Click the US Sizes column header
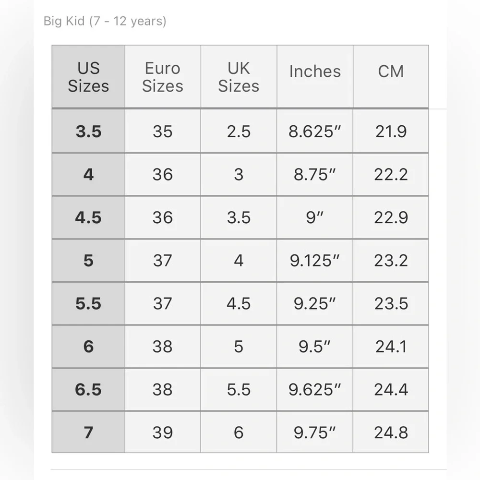The width and height of the screenshot is (480, 480). tap(88, 76)
